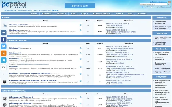This screenshot has width=172, height=107.
Task: Open RSS icon in Критические ошибки row
Action: [x=81, y=81]
